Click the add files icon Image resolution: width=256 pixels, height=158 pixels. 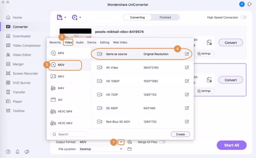60,17
